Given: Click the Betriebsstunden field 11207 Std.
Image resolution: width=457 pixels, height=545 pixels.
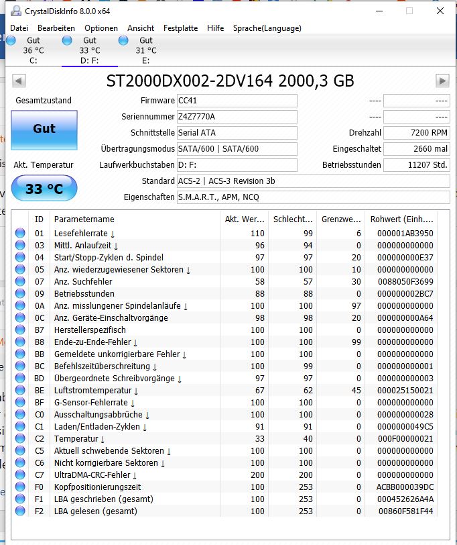Looking at the screenshot, I should 416,164.
